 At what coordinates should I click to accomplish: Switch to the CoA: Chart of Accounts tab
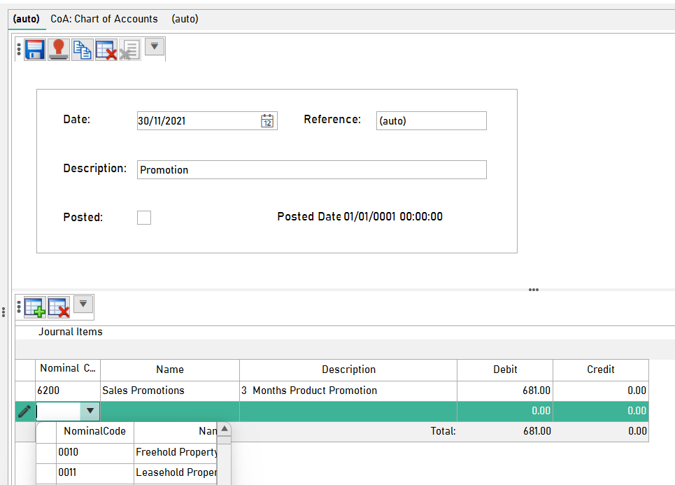click(x=104, y=19)
